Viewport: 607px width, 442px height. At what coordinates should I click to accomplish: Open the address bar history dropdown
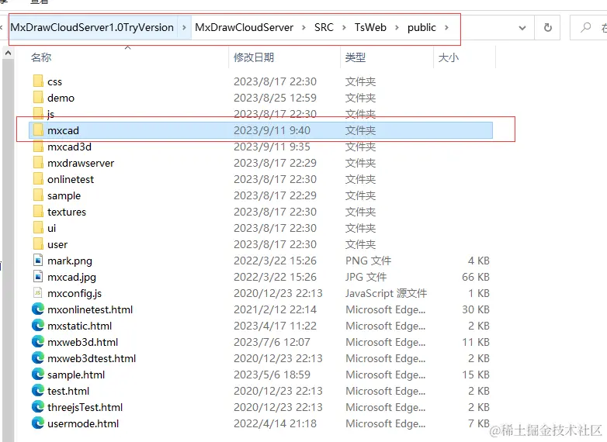tap(522, 28)
